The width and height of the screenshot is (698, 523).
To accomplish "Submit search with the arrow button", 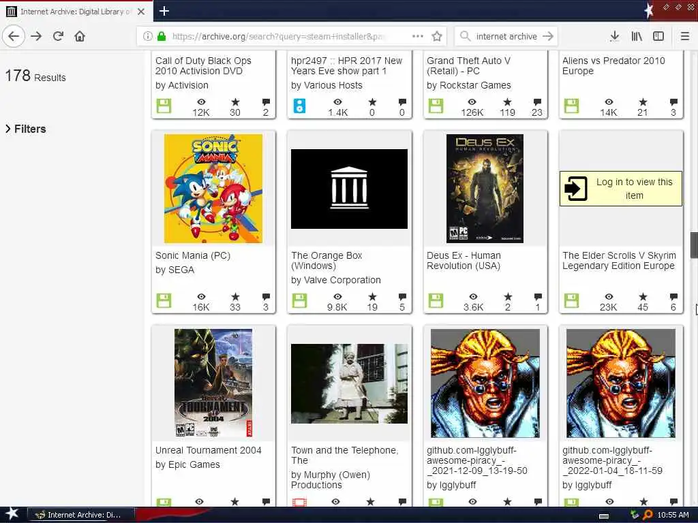I will pyautogui.click(x=548, y=36).
